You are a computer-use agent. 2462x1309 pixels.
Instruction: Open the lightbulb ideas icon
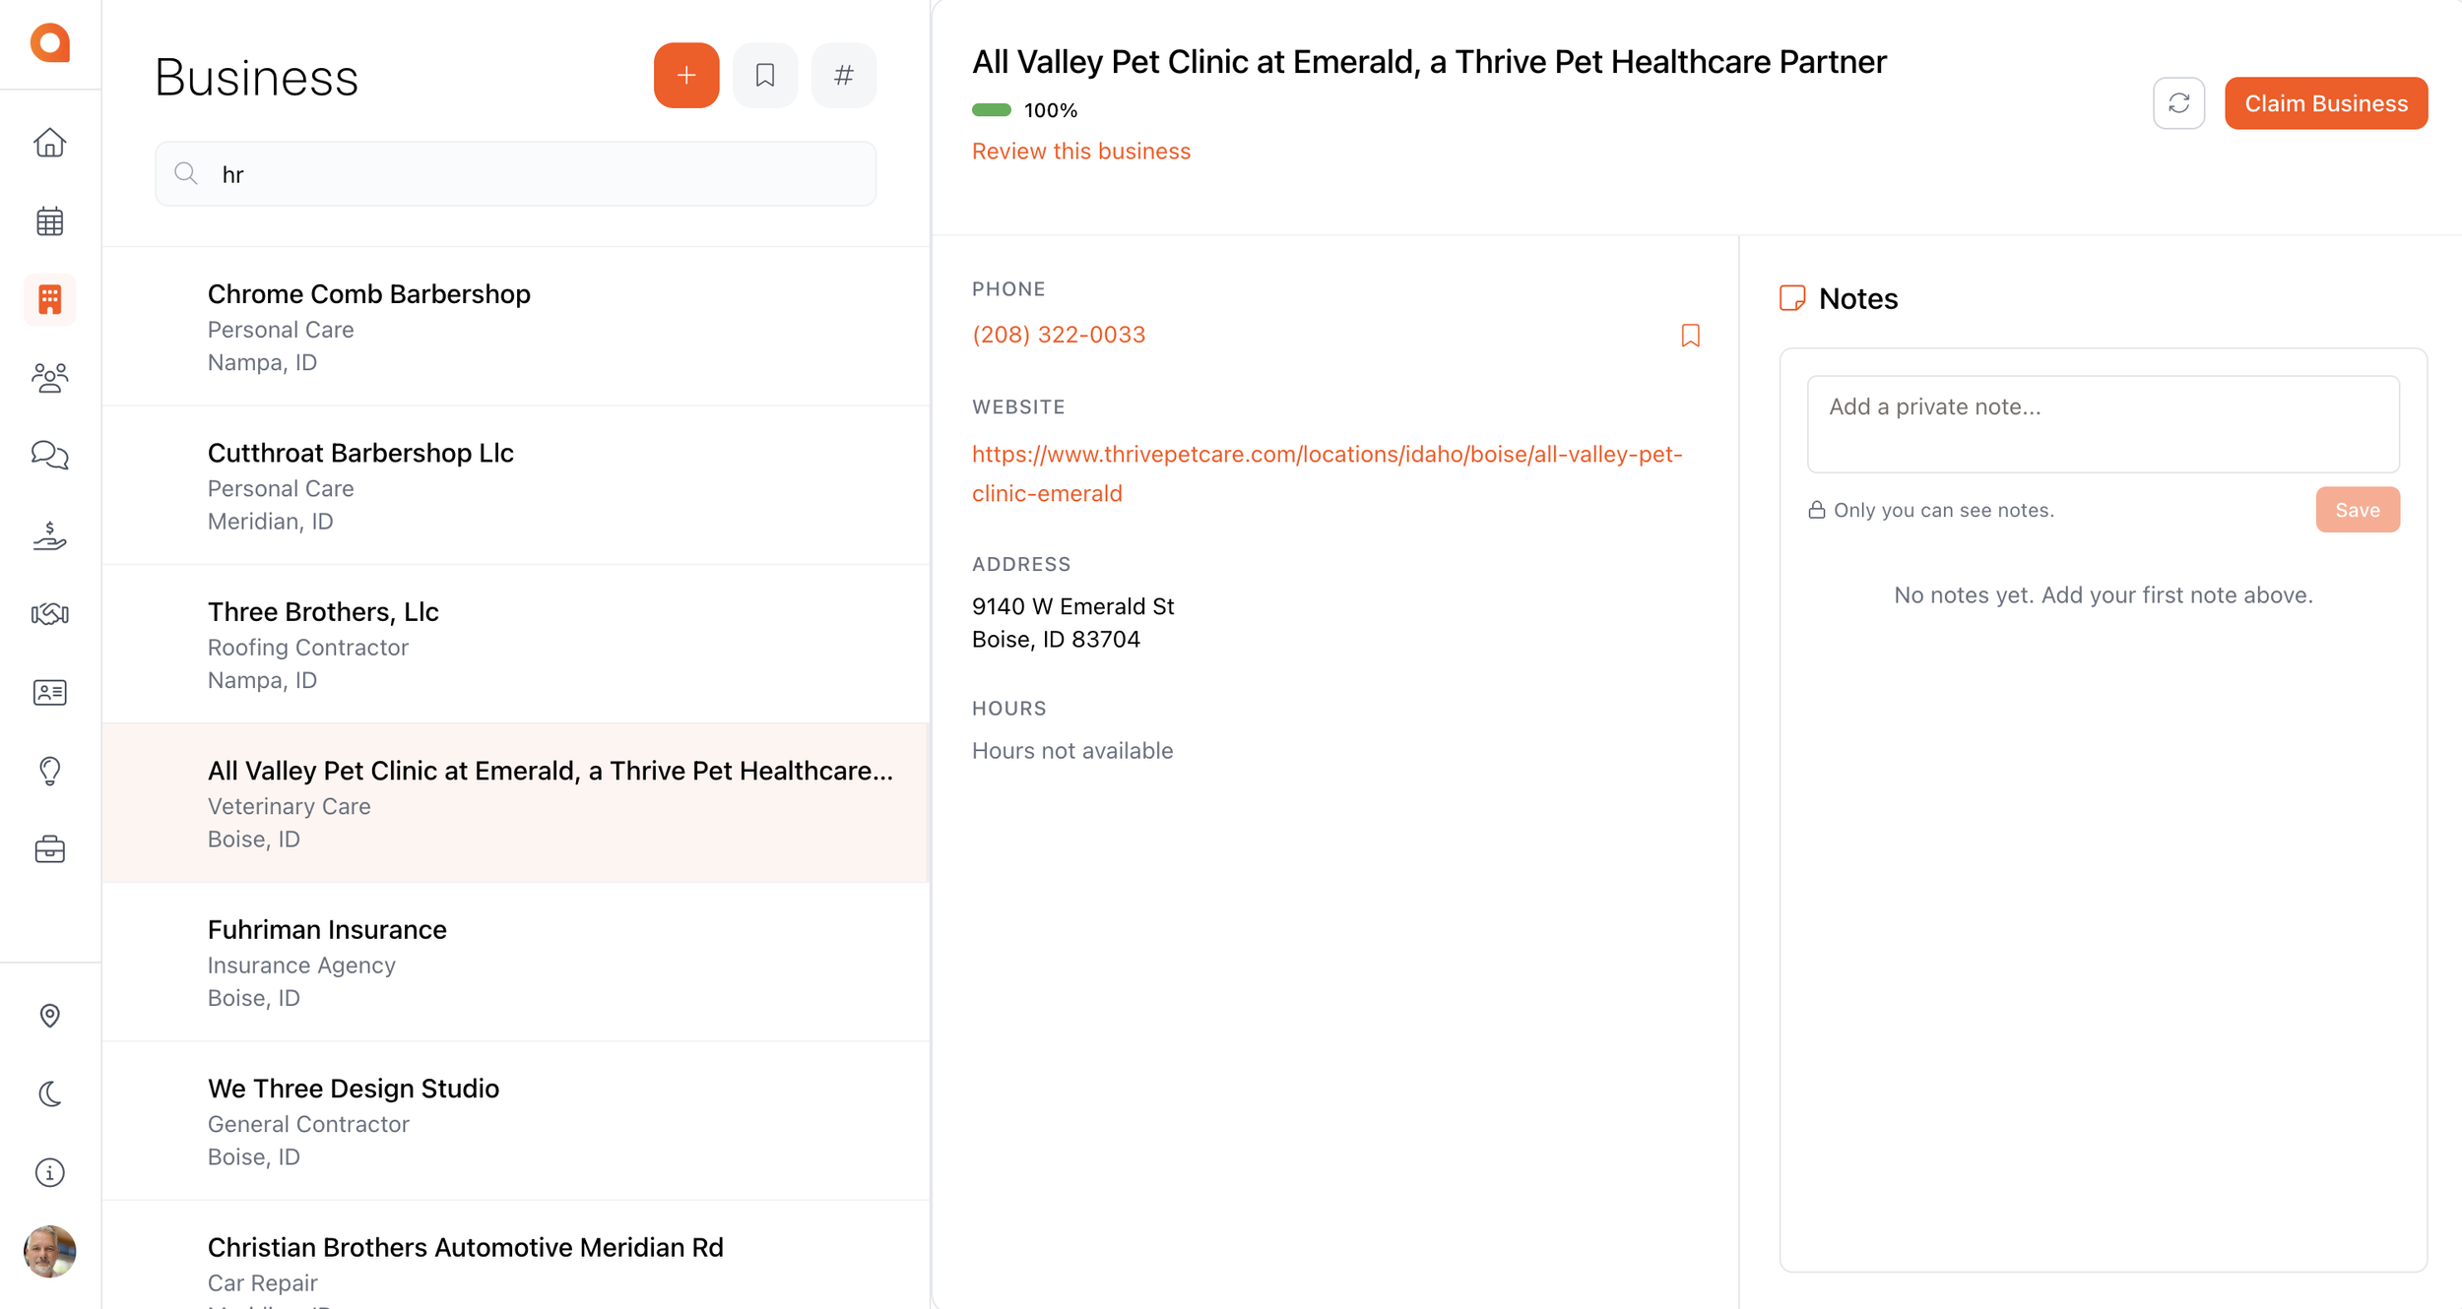[x=49, y=771]
